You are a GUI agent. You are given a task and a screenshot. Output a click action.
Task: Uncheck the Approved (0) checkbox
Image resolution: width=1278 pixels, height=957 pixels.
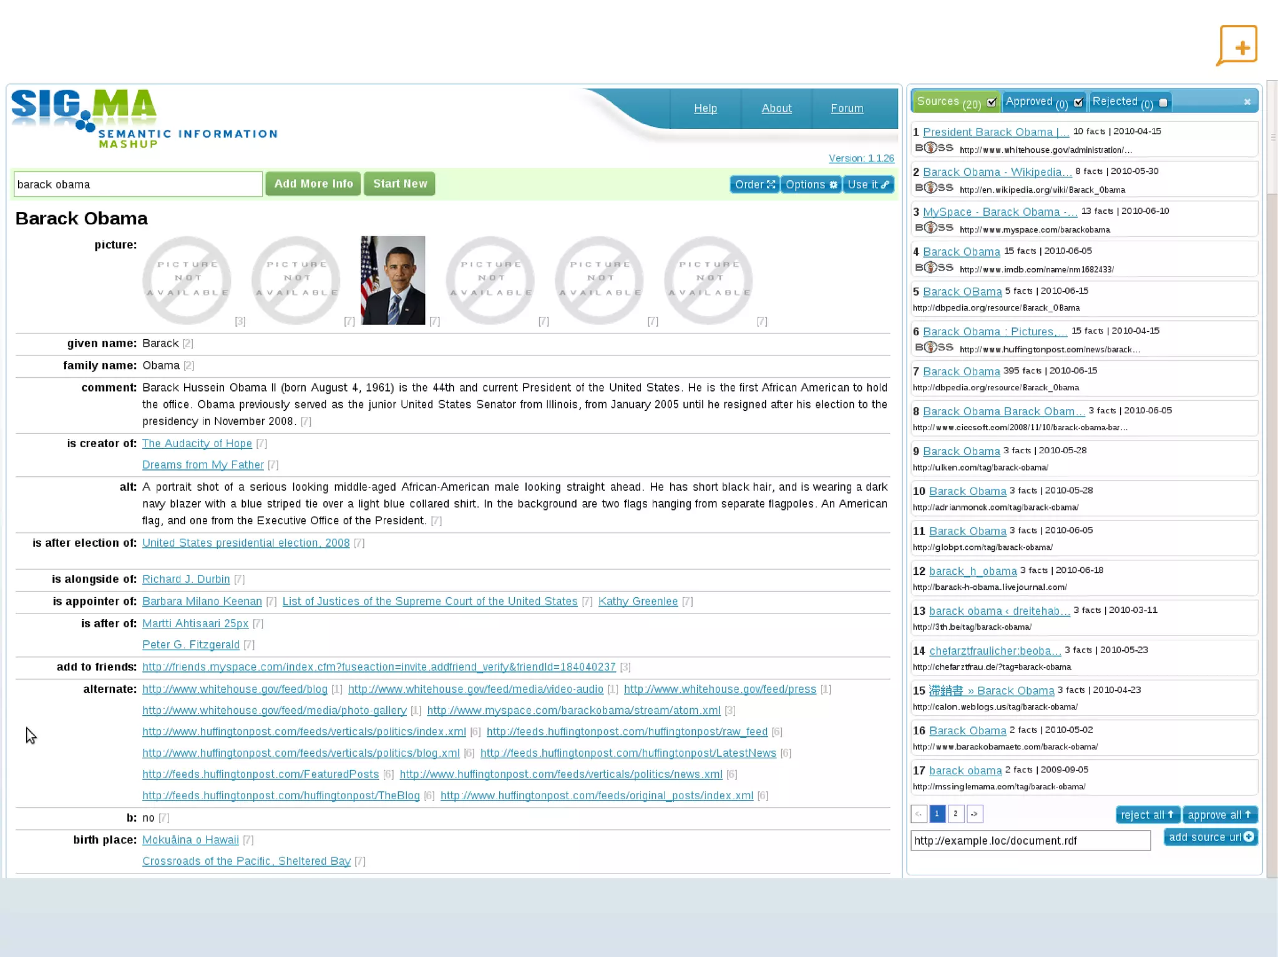click(1078, 102)
